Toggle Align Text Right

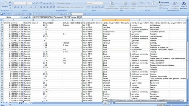click(x=47, y=7)
